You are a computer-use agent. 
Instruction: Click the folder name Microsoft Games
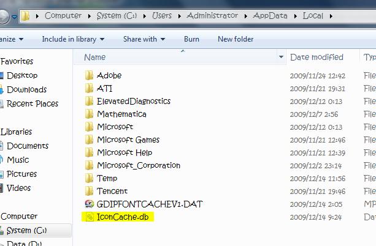pyautogui.click(x=128, y=140)
